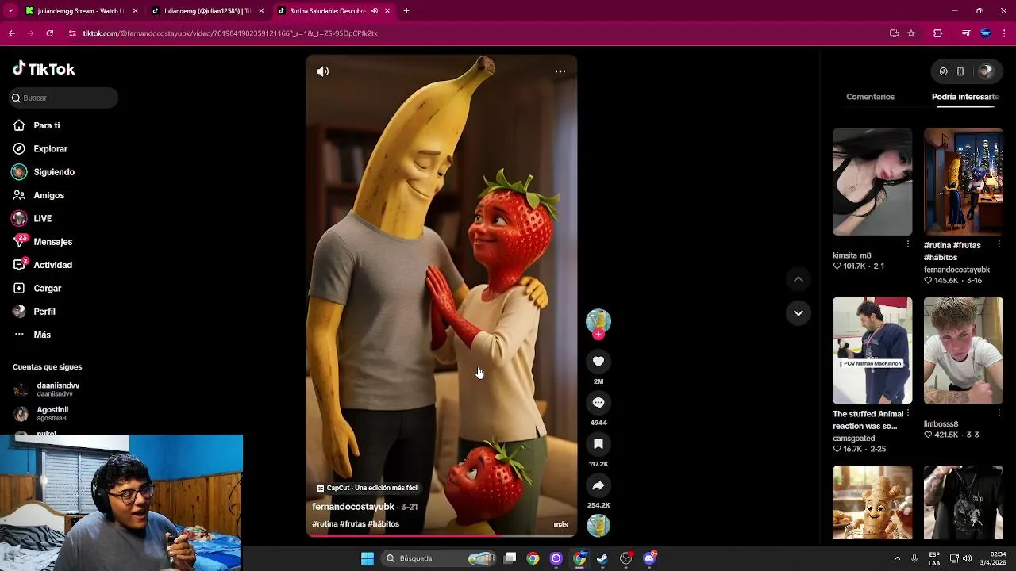Open kimsita_m8 recommended video thumbnail

(x=872, y=182)
